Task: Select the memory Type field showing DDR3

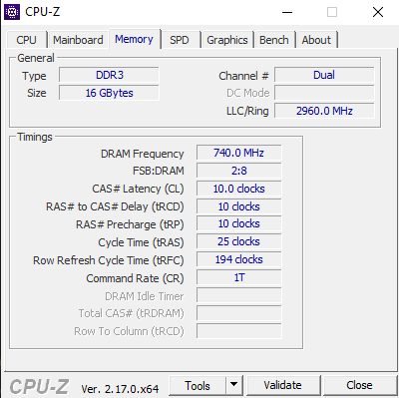Action: pos(110,75)
